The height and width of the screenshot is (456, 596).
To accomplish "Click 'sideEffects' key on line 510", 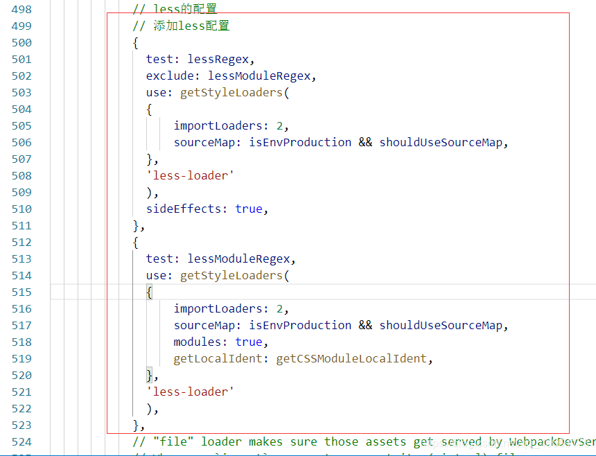I will coord(184,209).
